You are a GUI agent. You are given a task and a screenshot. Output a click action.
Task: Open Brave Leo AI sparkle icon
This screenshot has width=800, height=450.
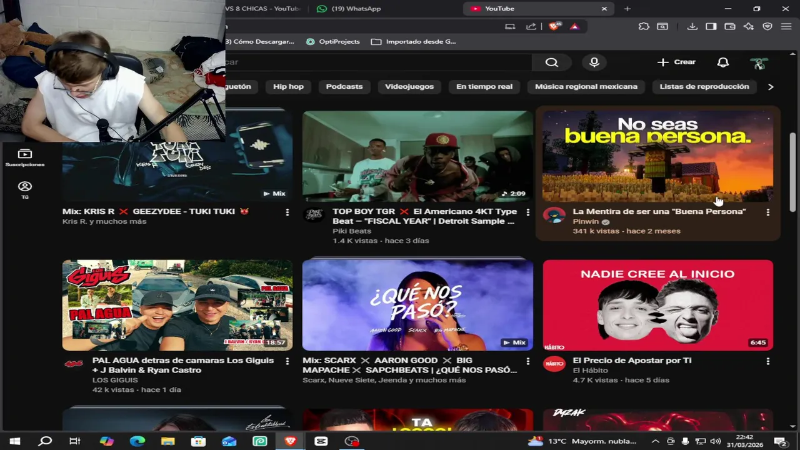[x=749, y=26]
